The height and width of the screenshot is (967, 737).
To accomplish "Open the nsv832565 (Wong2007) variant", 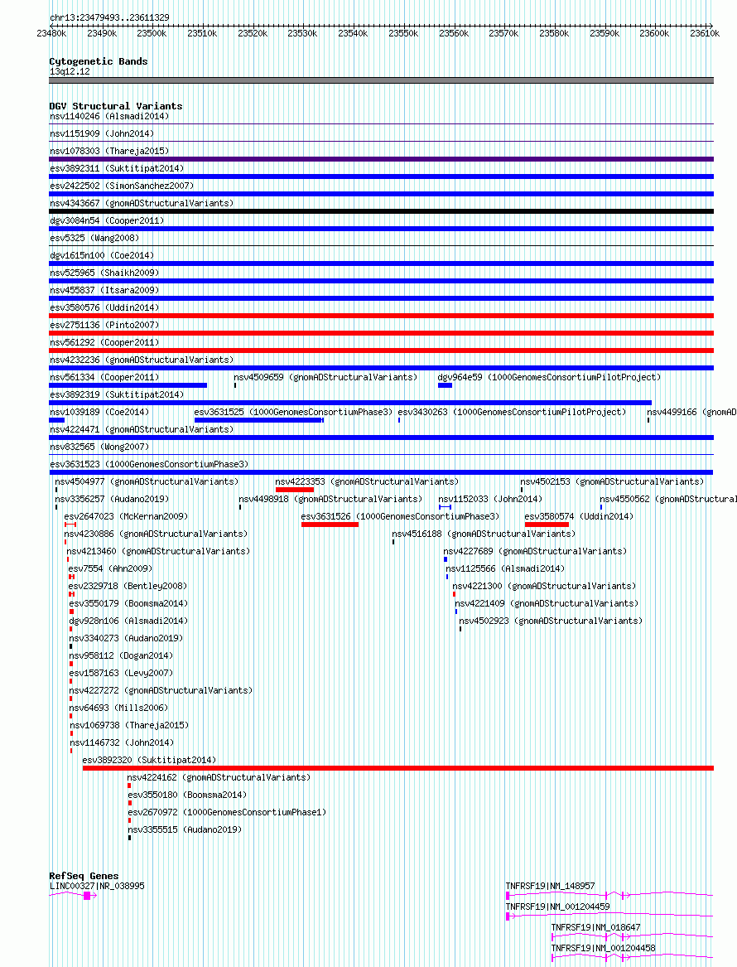I will click(x=99, y=446).
